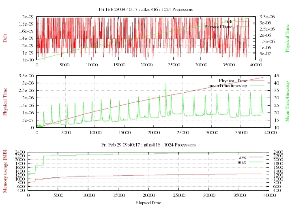Click the '1e-09' tick on the top chart
Viewport: 292px width, 205px height.
point(28,53)
